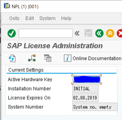Screen dimensions: 122x120
Task: Click the command field text box
Action: (46, 33)
